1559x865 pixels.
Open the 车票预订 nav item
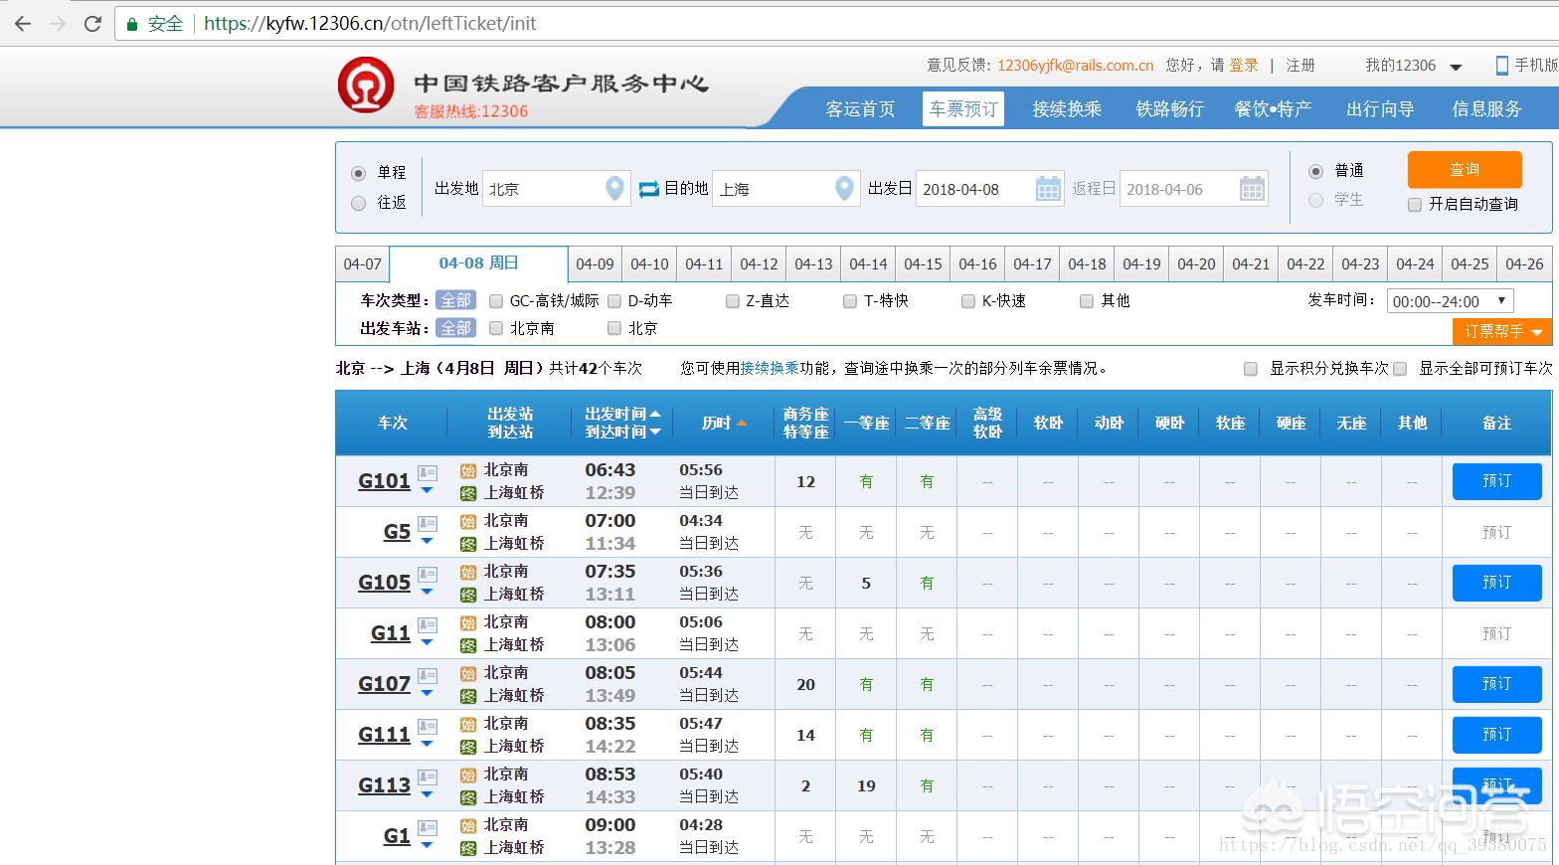[x=963, y=109]
